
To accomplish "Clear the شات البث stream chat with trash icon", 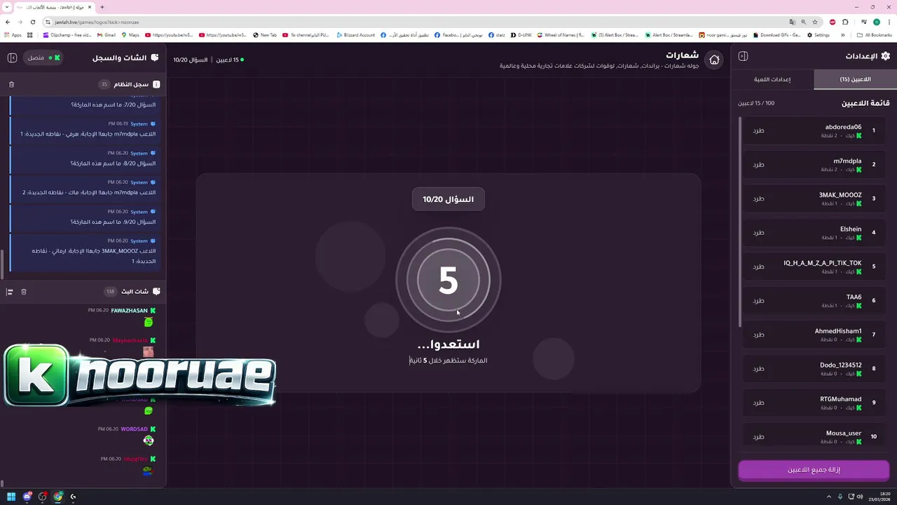I will tap(23, 292).
